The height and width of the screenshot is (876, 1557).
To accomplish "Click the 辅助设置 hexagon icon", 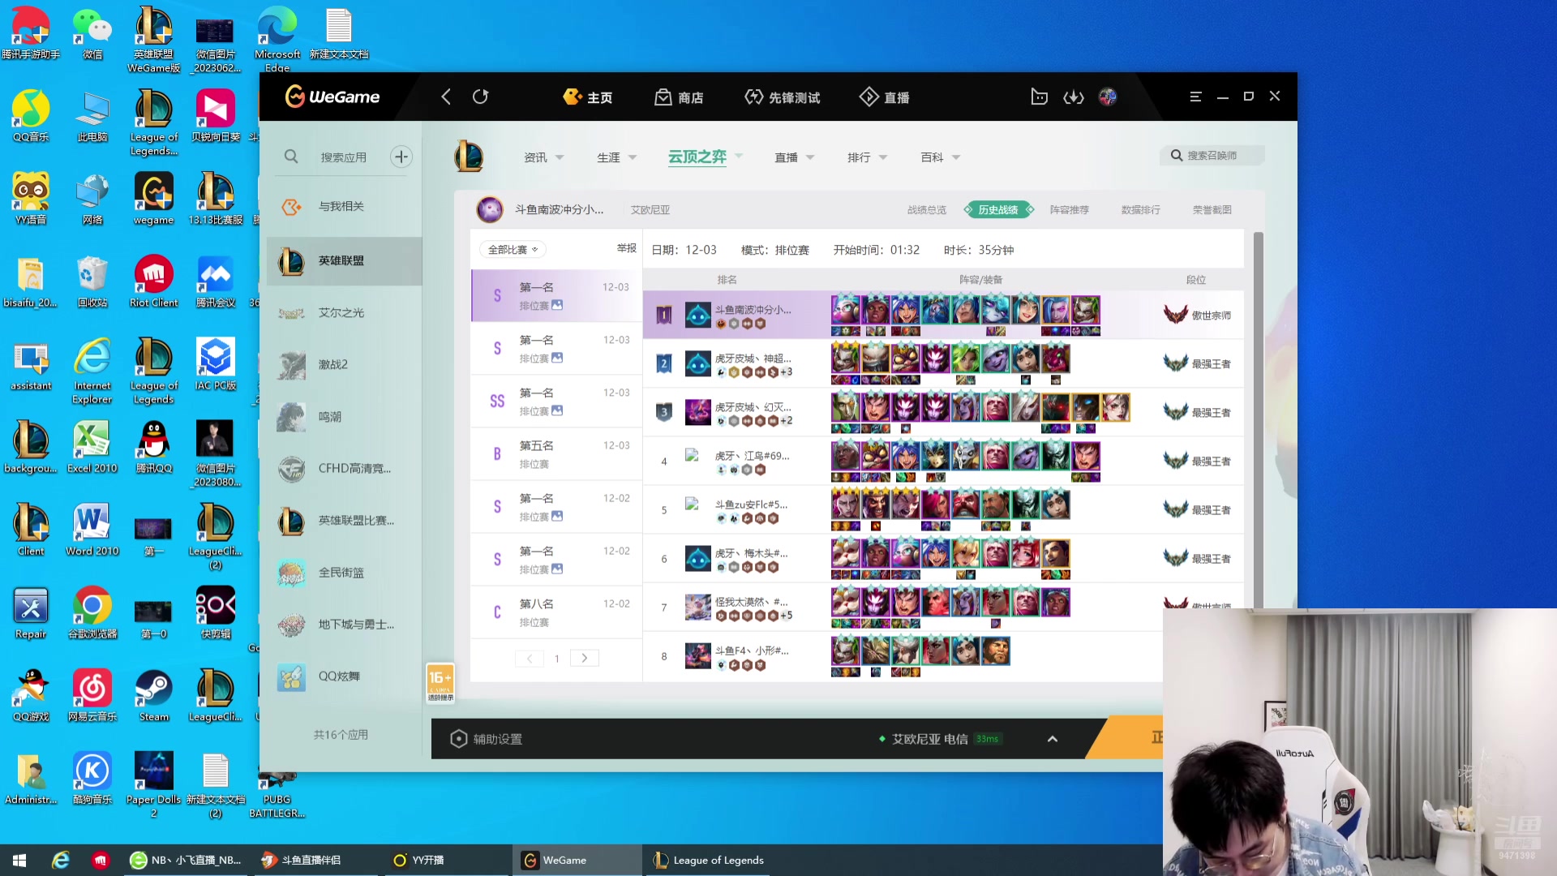I will (458, 738).
